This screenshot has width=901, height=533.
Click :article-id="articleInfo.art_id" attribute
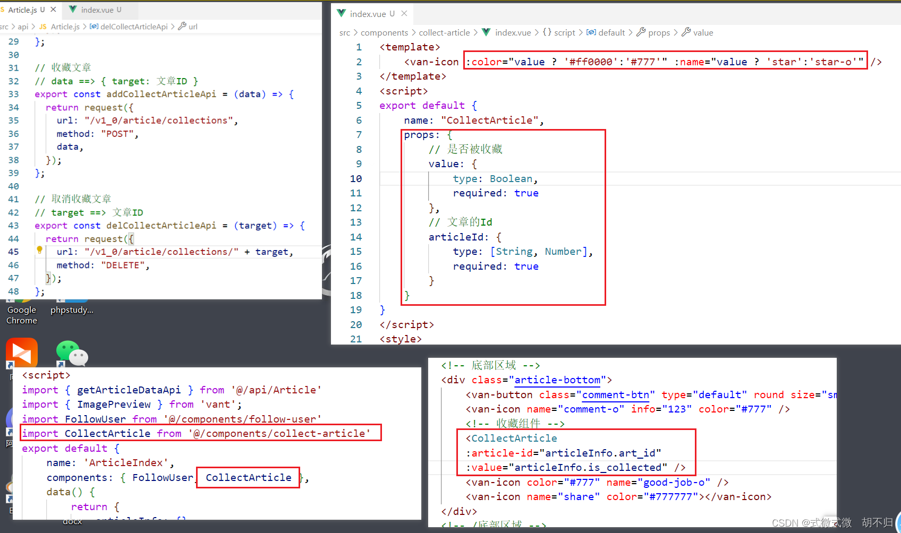pyautogui.click(x=564, y=453)
